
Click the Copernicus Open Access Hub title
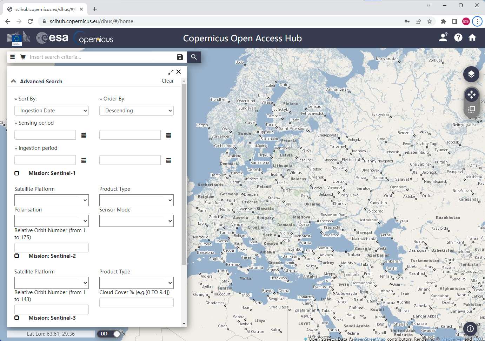[x=242, y=38]
